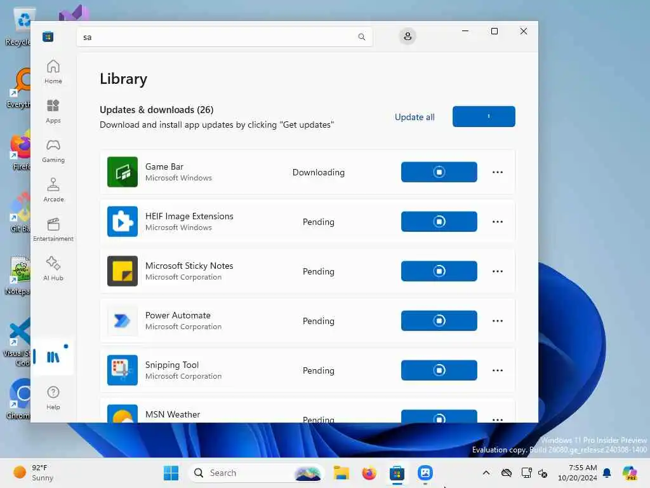Click the Game Bar app icon
Image resolution: width=650 pixels, height=488 pixels.
click(x=123, y=172)
